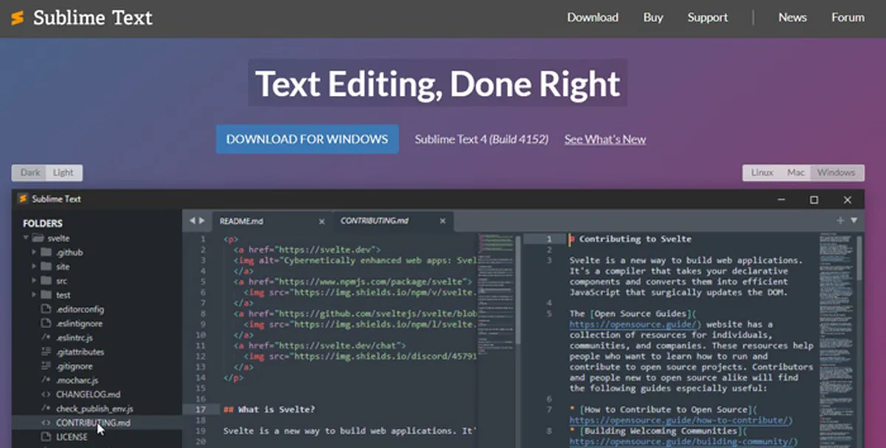Open .gitignore from the sidebar

tap(75, 366)
